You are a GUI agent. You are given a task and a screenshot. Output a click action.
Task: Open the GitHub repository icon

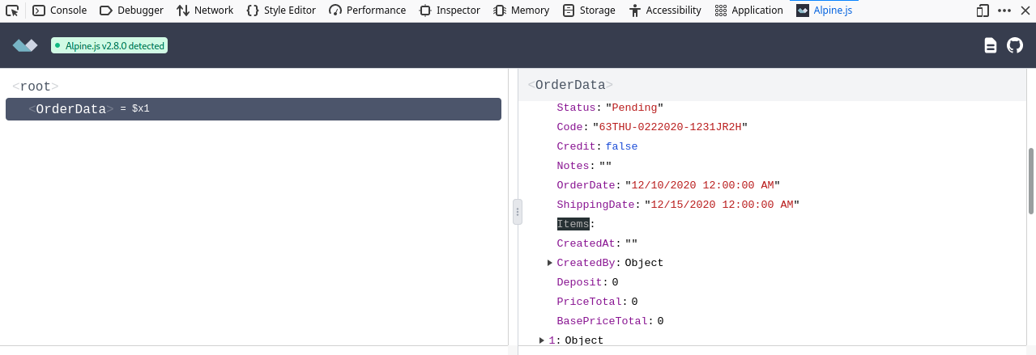pos(1015,45)
